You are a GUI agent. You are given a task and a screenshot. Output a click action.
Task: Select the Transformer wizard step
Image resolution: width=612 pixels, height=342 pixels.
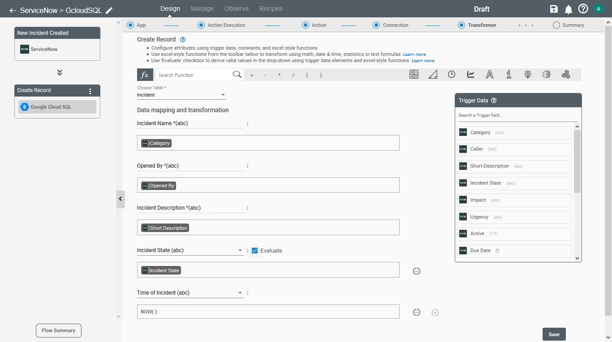[477, 25]
